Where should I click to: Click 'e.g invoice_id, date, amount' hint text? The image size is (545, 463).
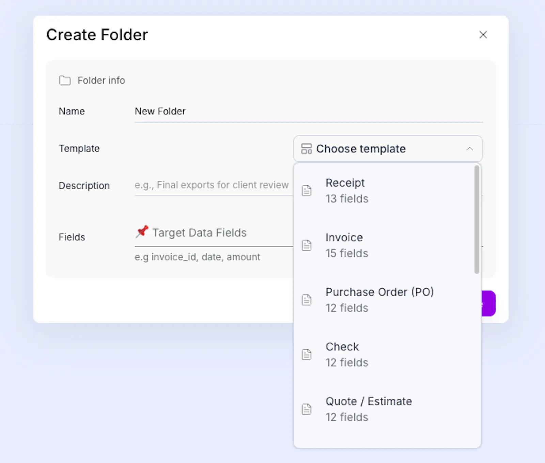pyautogui.click(x=197, y=257)
